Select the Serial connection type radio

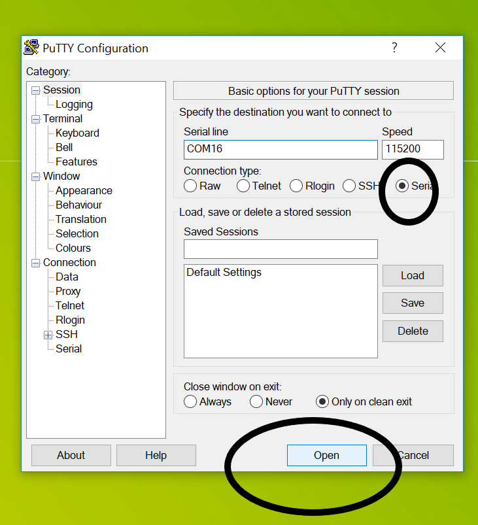402,186
